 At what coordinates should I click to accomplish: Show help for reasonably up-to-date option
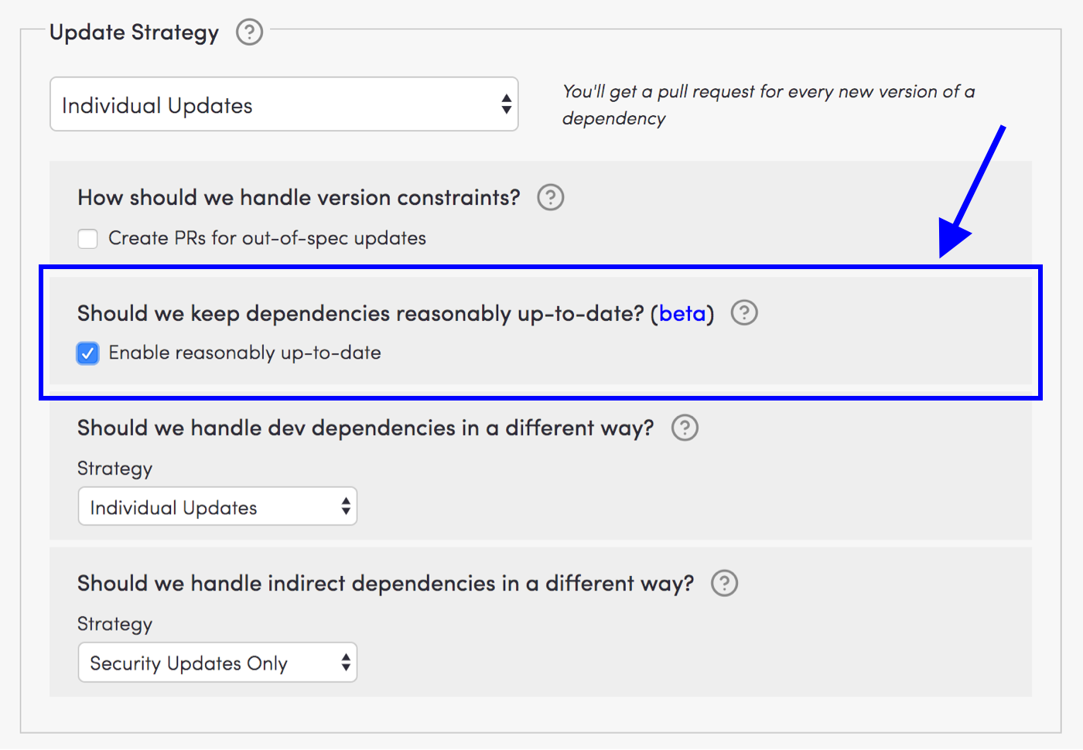point(744,313)
